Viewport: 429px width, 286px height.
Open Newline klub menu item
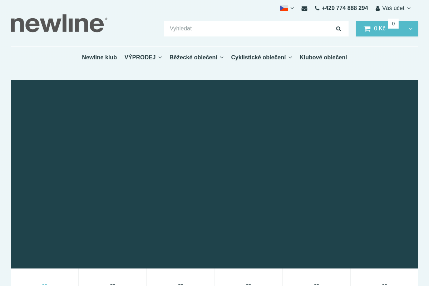point(99,58)
